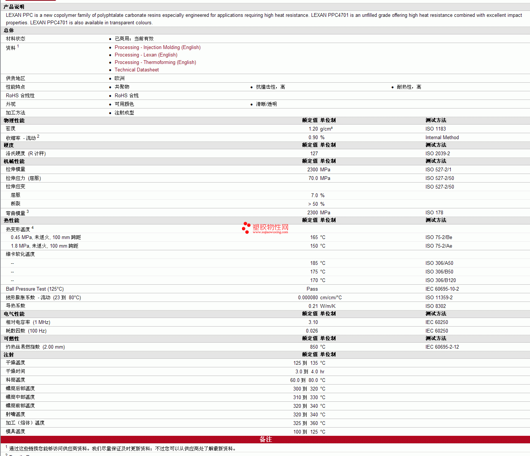Select the 干燥温度 row label
This screenshot has height=456, width=530.
tap(16, 363)
